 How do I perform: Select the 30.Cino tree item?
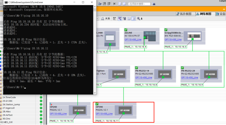tap(6, 119)
